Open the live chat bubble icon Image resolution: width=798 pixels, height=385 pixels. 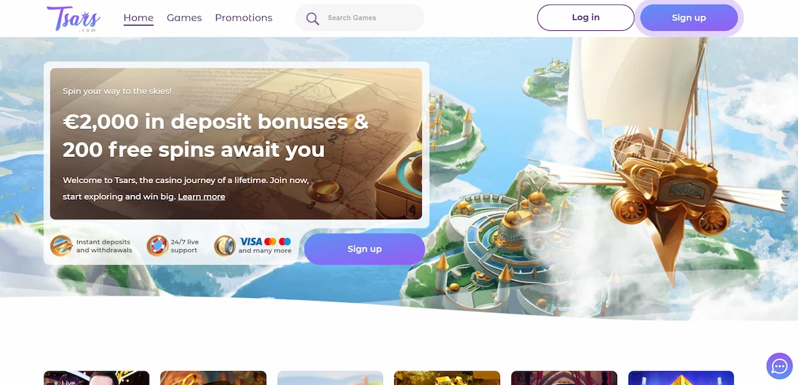[779, 366]
